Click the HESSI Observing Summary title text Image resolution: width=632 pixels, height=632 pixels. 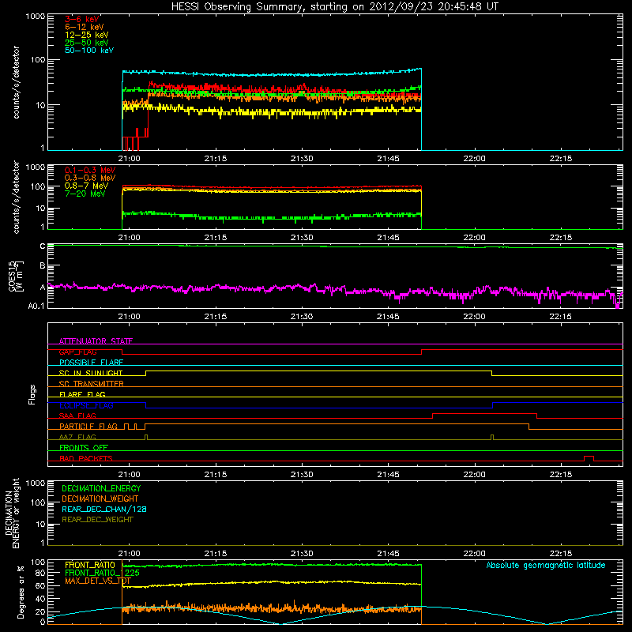click(335, 7)
